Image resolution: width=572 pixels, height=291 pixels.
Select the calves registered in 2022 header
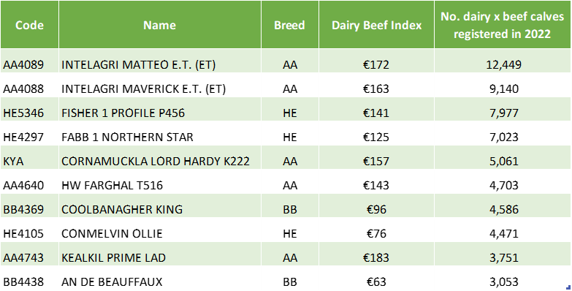(503, 25)
